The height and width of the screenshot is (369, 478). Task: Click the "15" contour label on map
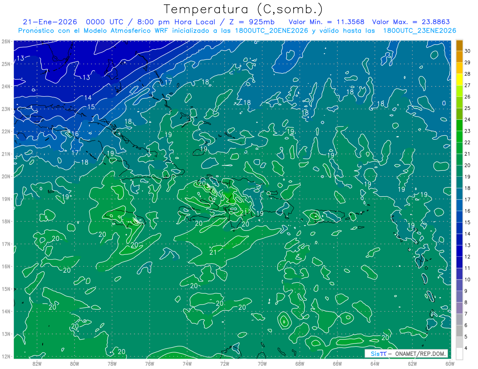coord(91,107)
